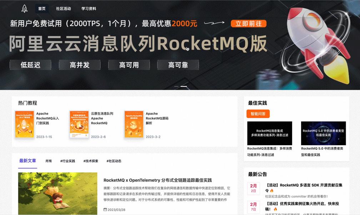
Task: Click the 高可靠 feature tag
Action: point(178,65)
